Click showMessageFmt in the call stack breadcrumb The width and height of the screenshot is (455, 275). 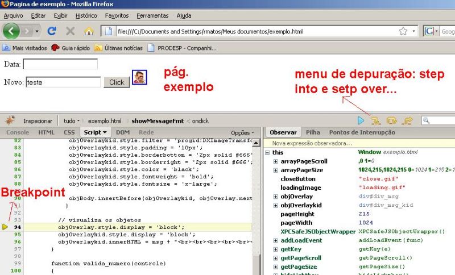pyautogui.click(x=158, y=121)
